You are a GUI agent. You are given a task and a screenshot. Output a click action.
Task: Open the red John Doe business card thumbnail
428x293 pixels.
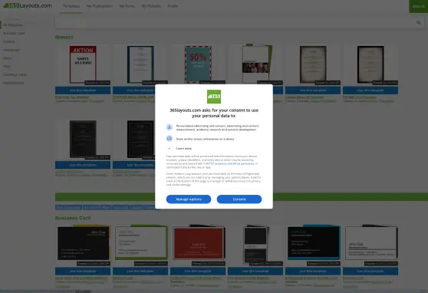[199, 243]
